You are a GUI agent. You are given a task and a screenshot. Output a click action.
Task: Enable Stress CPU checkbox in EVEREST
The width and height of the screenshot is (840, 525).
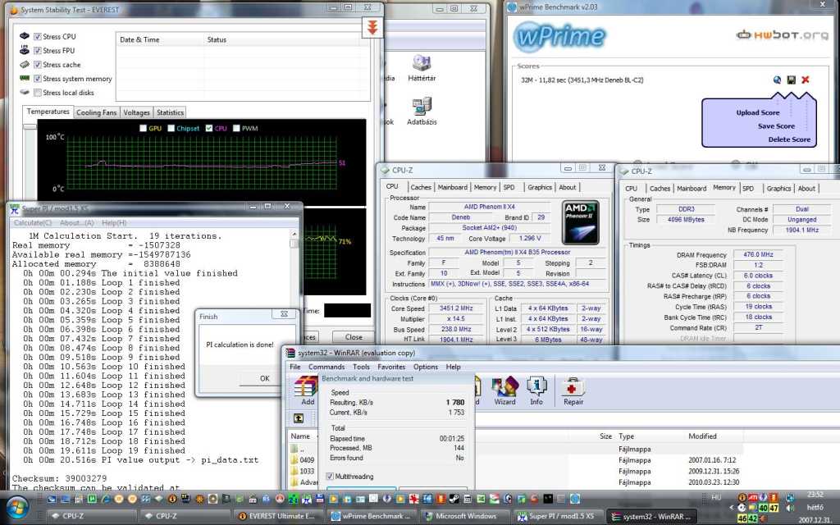click(x=38, y=36)
